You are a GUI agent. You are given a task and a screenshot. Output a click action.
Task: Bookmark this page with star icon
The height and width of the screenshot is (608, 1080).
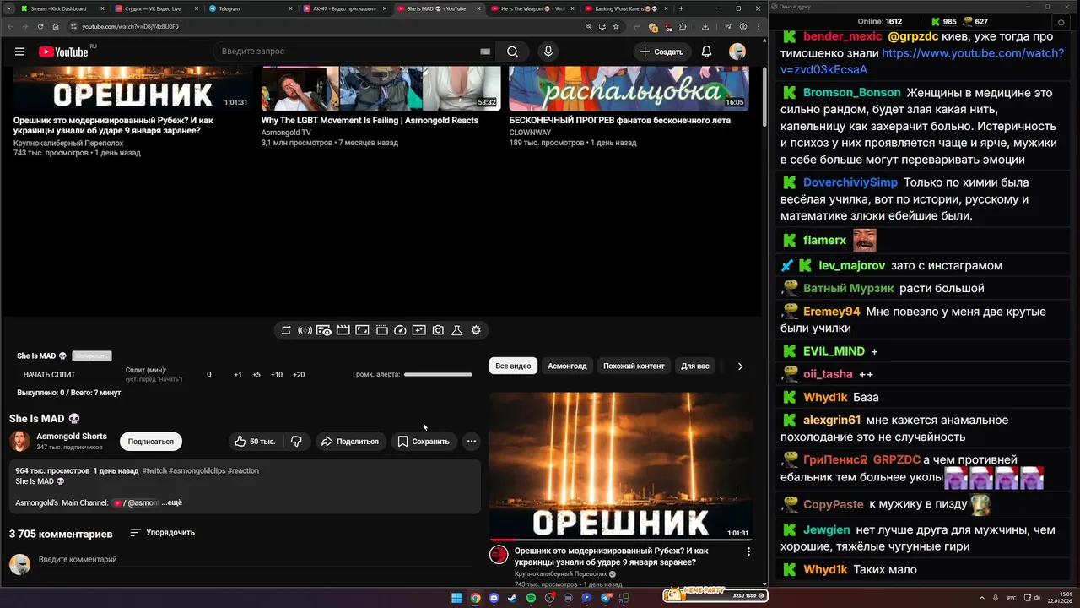click(616, 26)
